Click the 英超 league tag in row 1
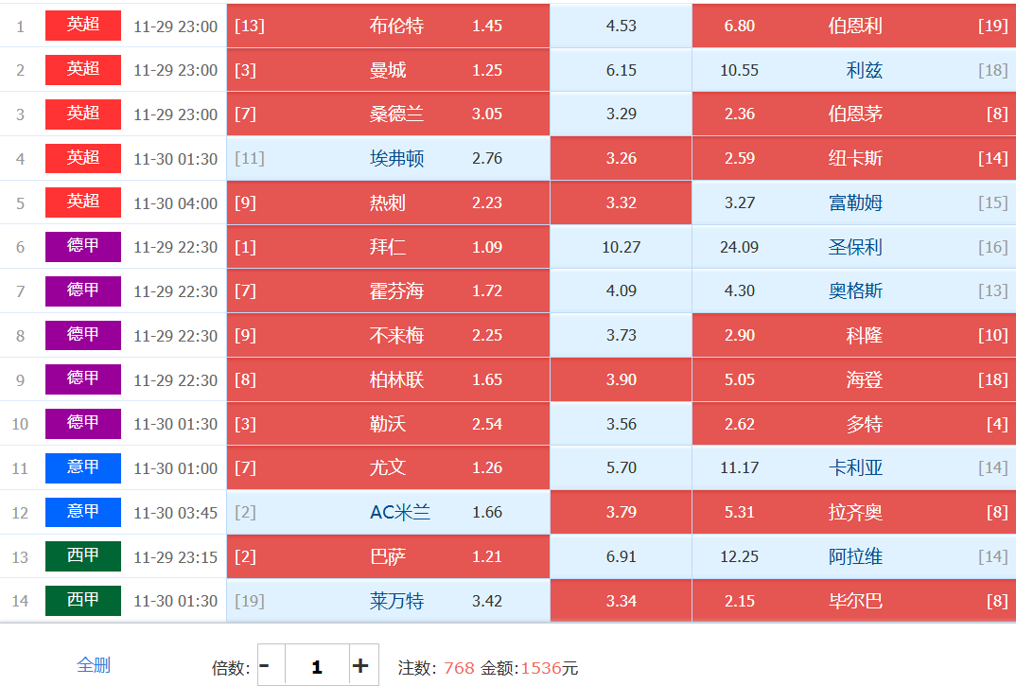Viewport: 1016px width, 686px height. 83,26
